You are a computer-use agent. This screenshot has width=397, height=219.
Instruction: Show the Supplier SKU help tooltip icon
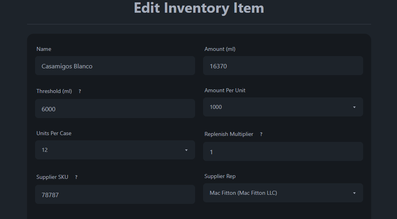coord(76,177)
